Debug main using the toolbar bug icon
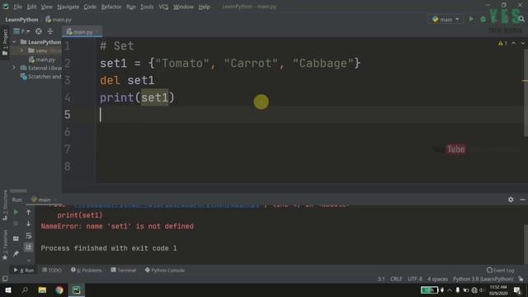Viewport: 528px width, 297px height. 483,19
